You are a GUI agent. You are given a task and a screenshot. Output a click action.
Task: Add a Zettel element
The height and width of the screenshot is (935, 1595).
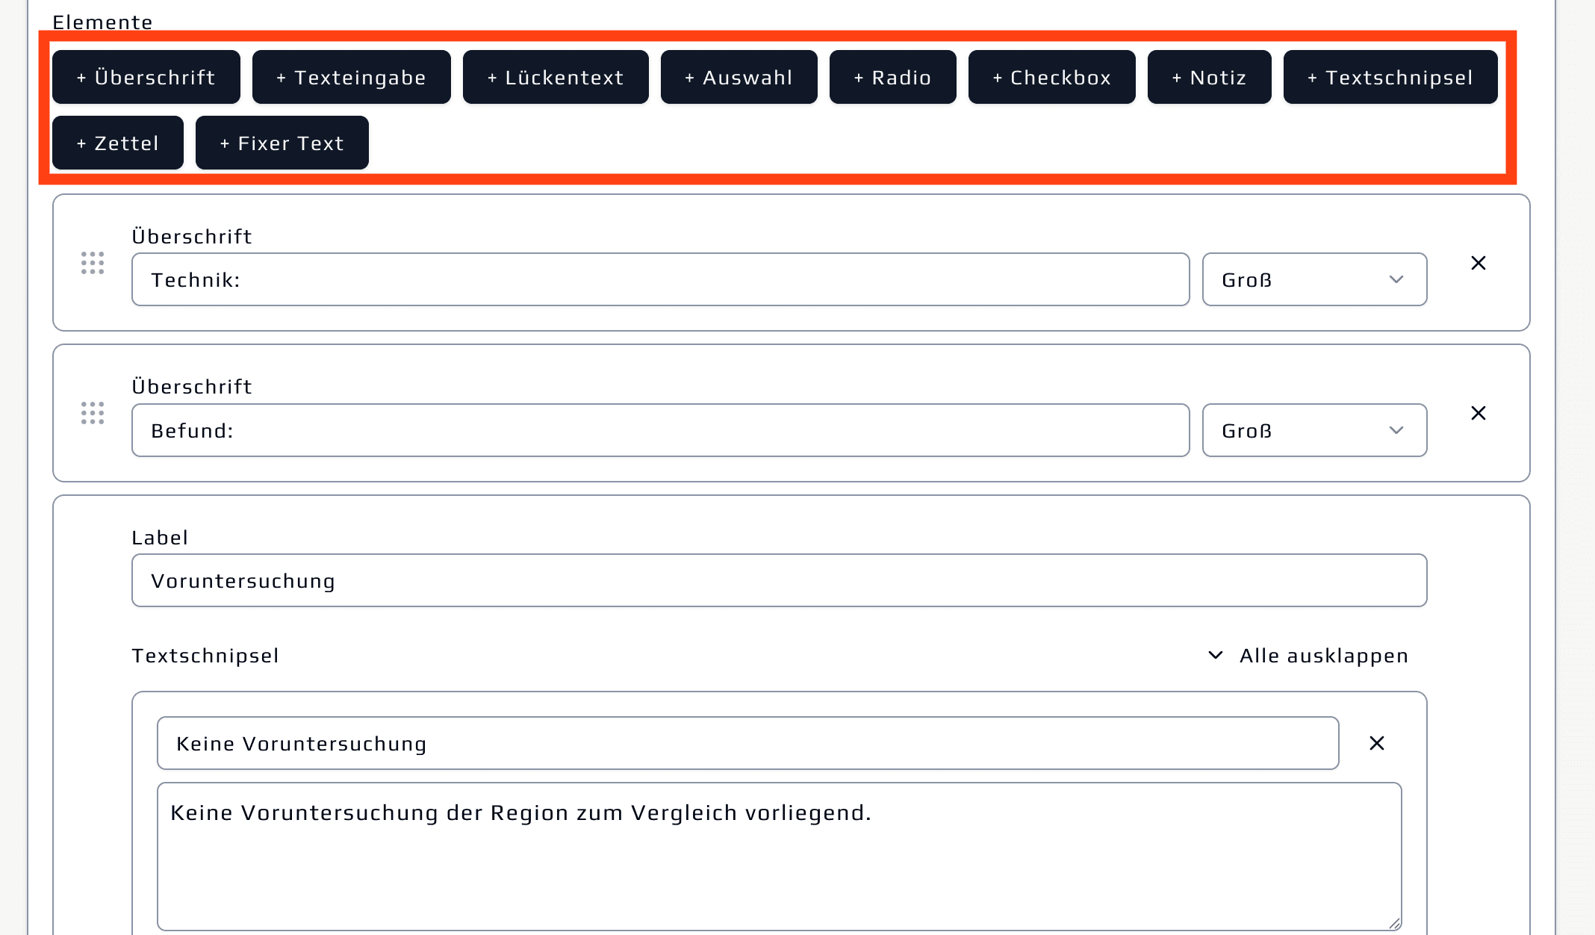117,143
